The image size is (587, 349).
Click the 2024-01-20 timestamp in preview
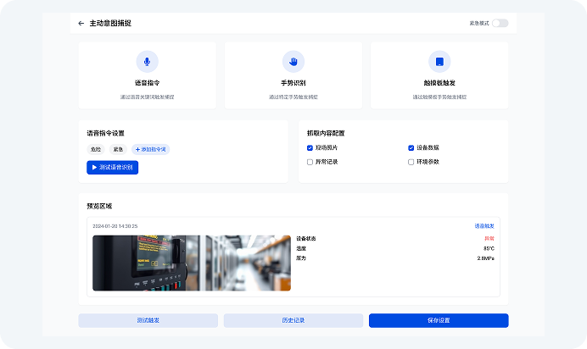tap(115, 226)
